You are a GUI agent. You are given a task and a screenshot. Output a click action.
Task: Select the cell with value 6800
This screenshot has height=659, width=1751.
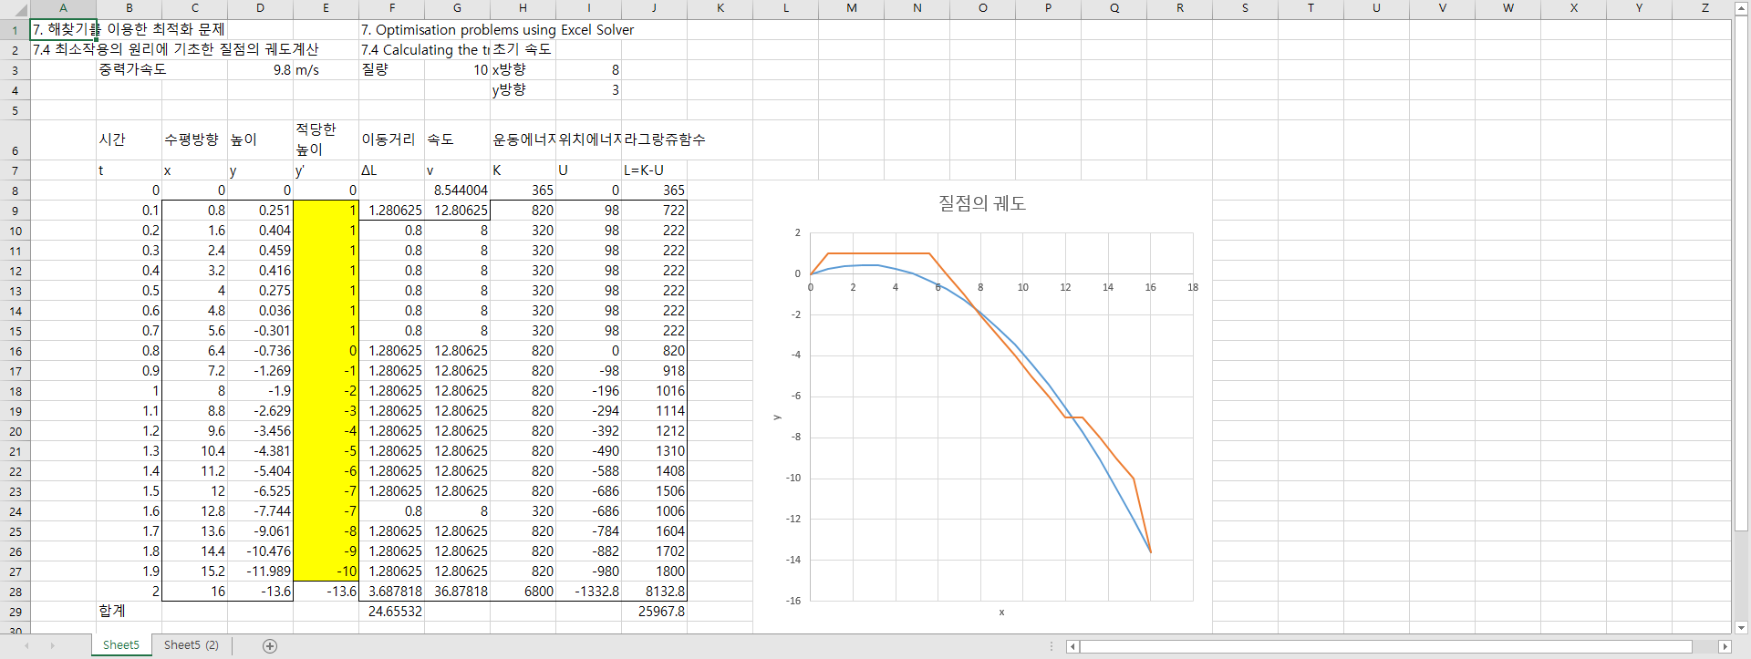(523, 592)
